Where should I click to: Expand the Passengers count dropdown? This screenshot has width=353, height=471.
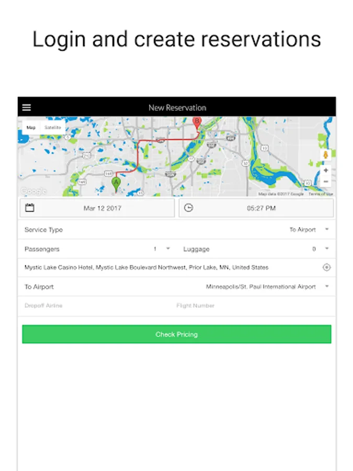pos(168,249)
